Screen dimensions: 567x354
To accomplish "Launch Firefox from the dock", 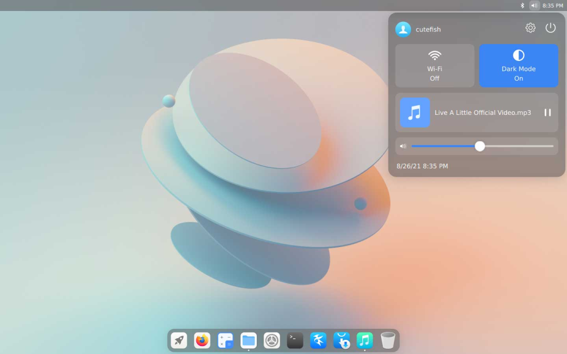I will coord(202,340).
